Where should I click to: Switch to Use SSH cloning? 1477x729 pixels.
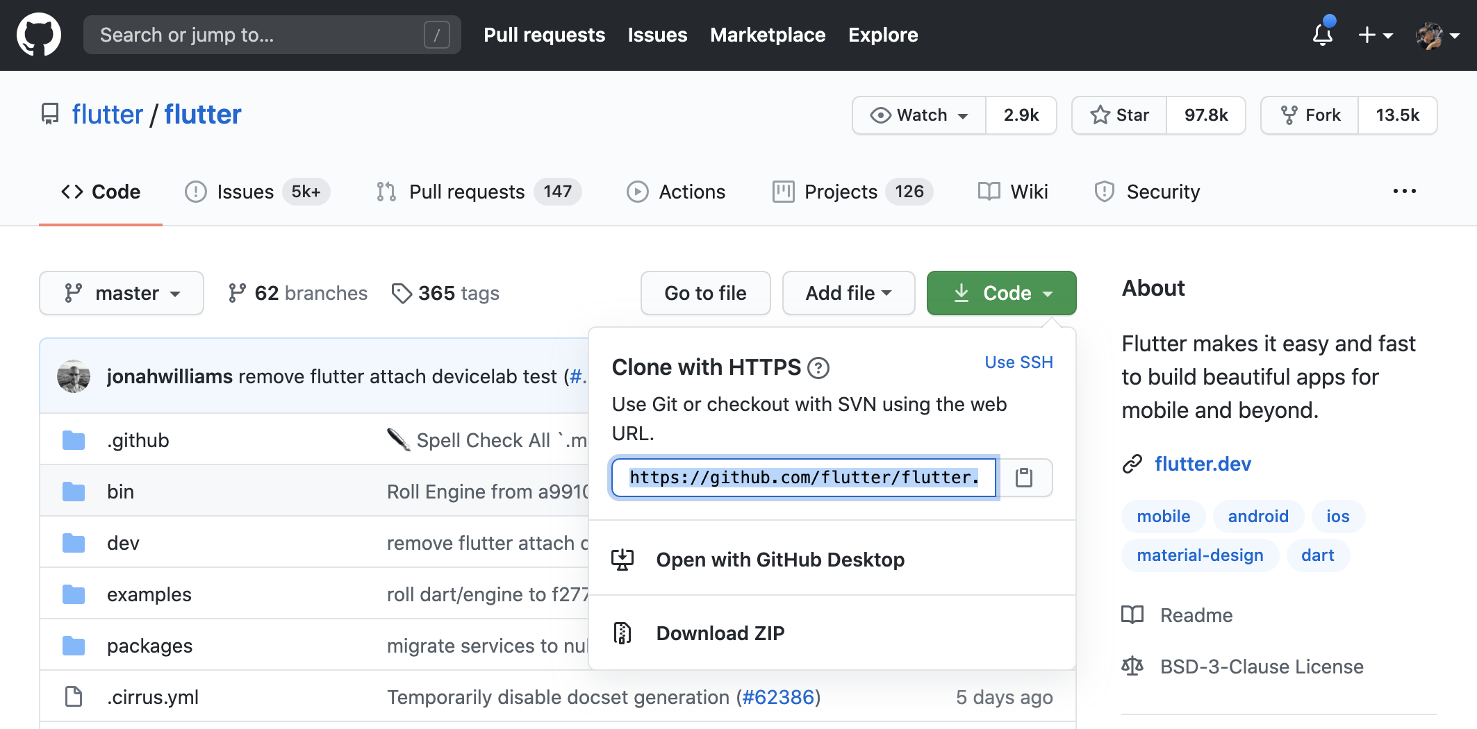1018,362
